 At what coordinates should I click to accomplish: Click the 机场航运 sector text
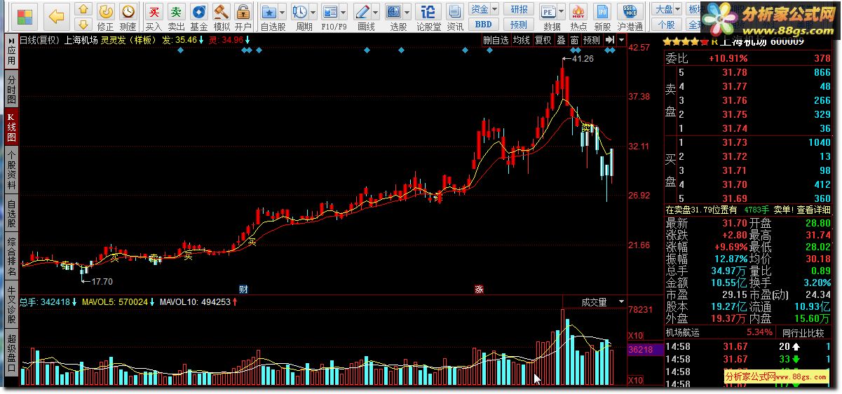(x=683, y=332)
